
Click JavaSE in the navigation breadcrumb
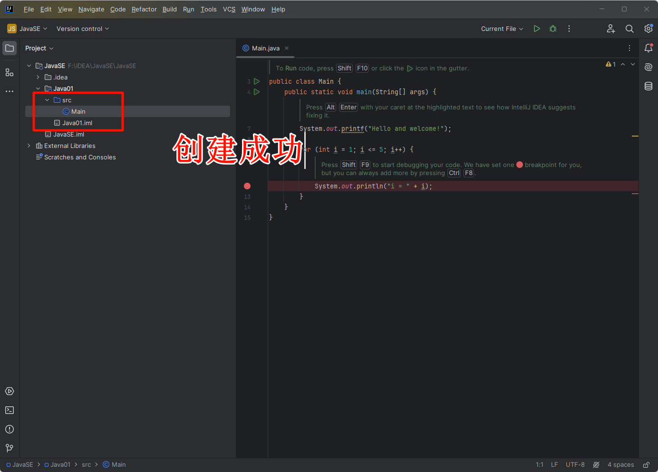[x=19, y=465]
